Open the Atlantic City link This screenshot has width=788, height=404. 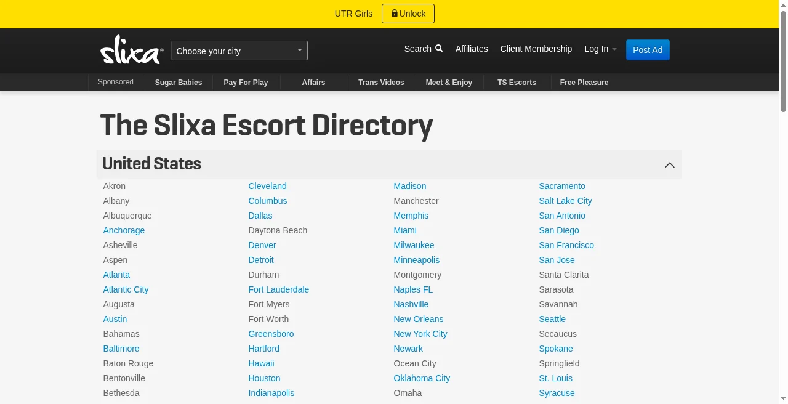126,289
